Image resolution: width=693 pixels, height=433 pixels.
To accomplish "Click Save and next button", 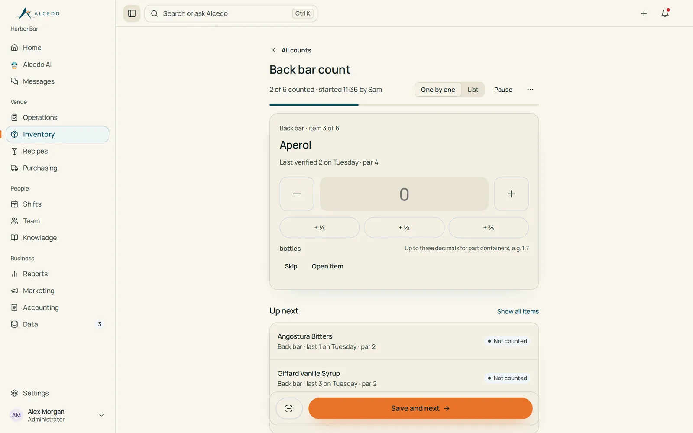I will (x=421, y=408).
